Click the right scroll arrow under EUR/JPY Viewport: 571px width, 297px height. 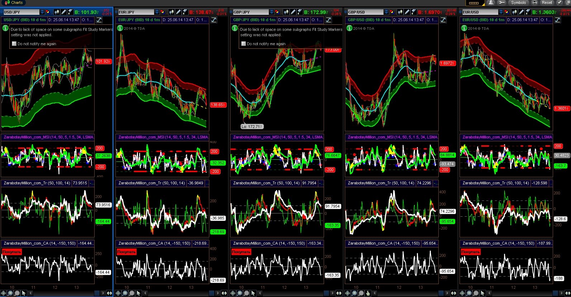pos(217,293)
